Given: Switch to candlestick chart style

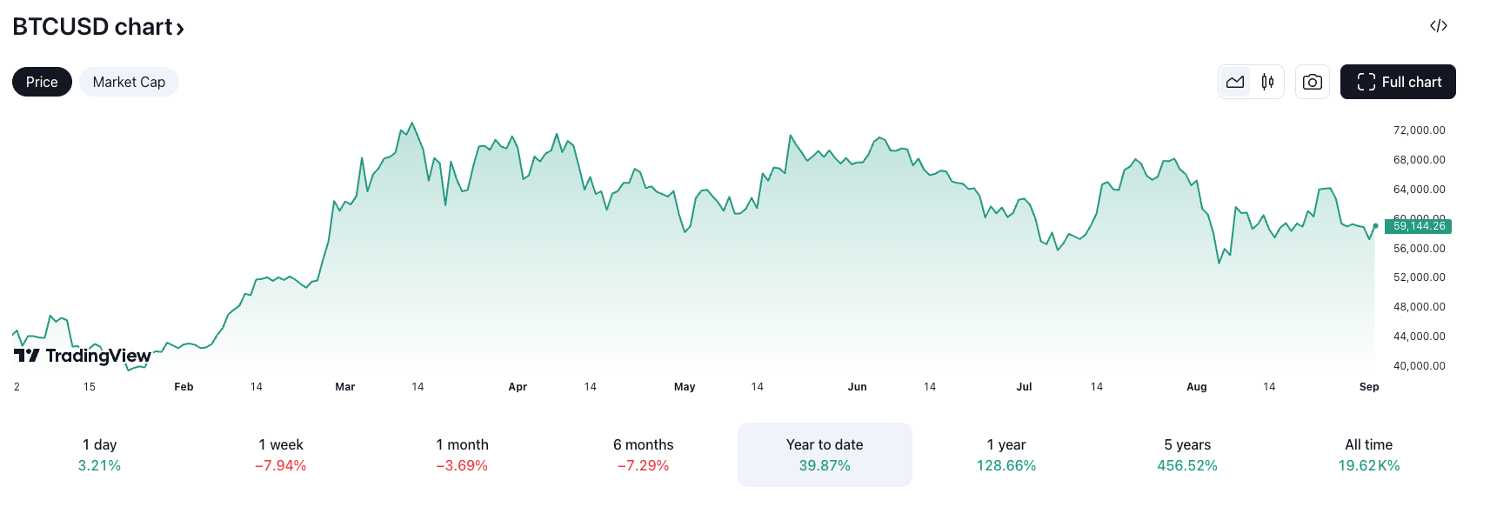Looking at the screenshot, I should (x=1267, y=82).
